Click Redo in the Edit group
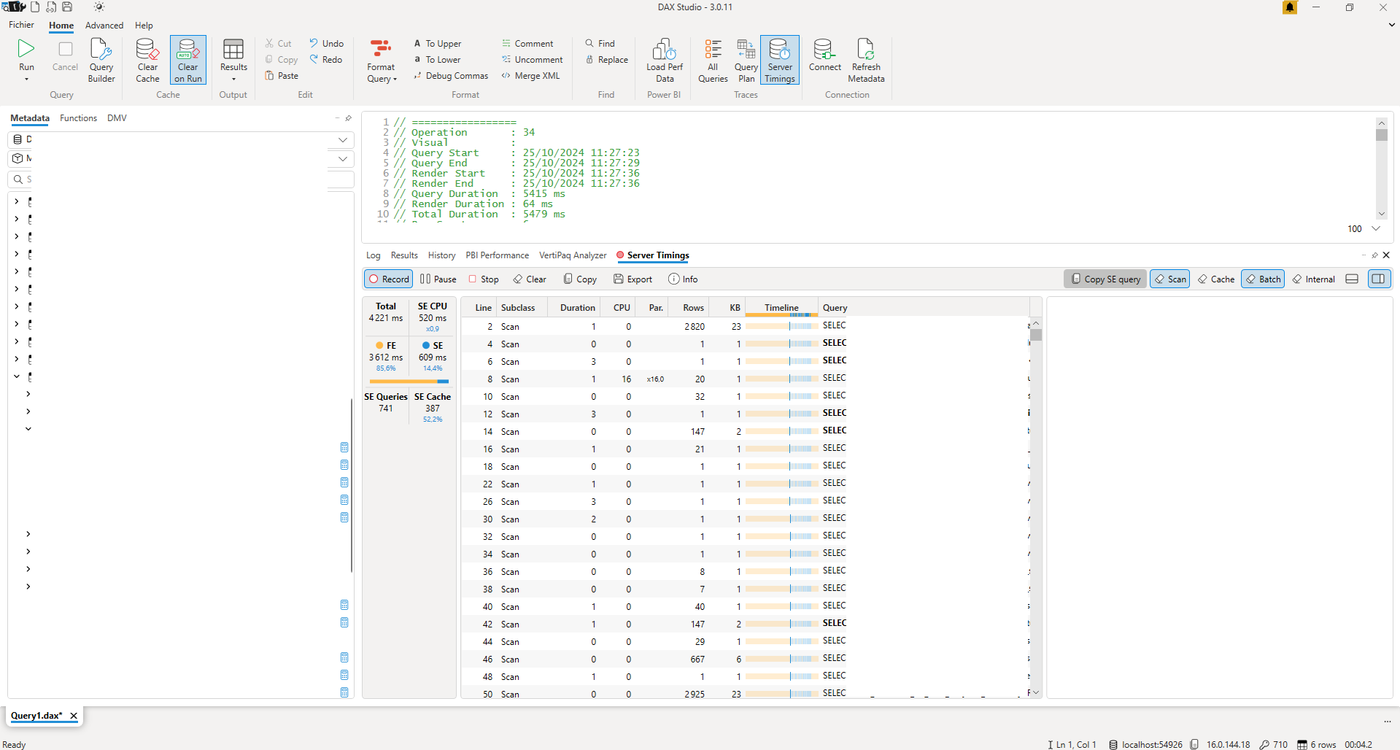Viewport: 1400px width, 750px height. coord(325,60)
